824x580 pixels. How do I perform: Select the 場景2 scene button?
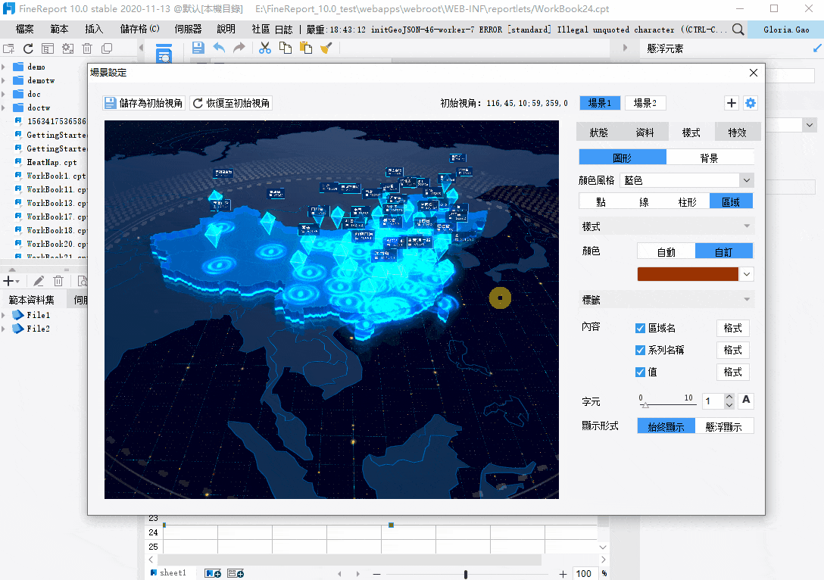(645, 104)
